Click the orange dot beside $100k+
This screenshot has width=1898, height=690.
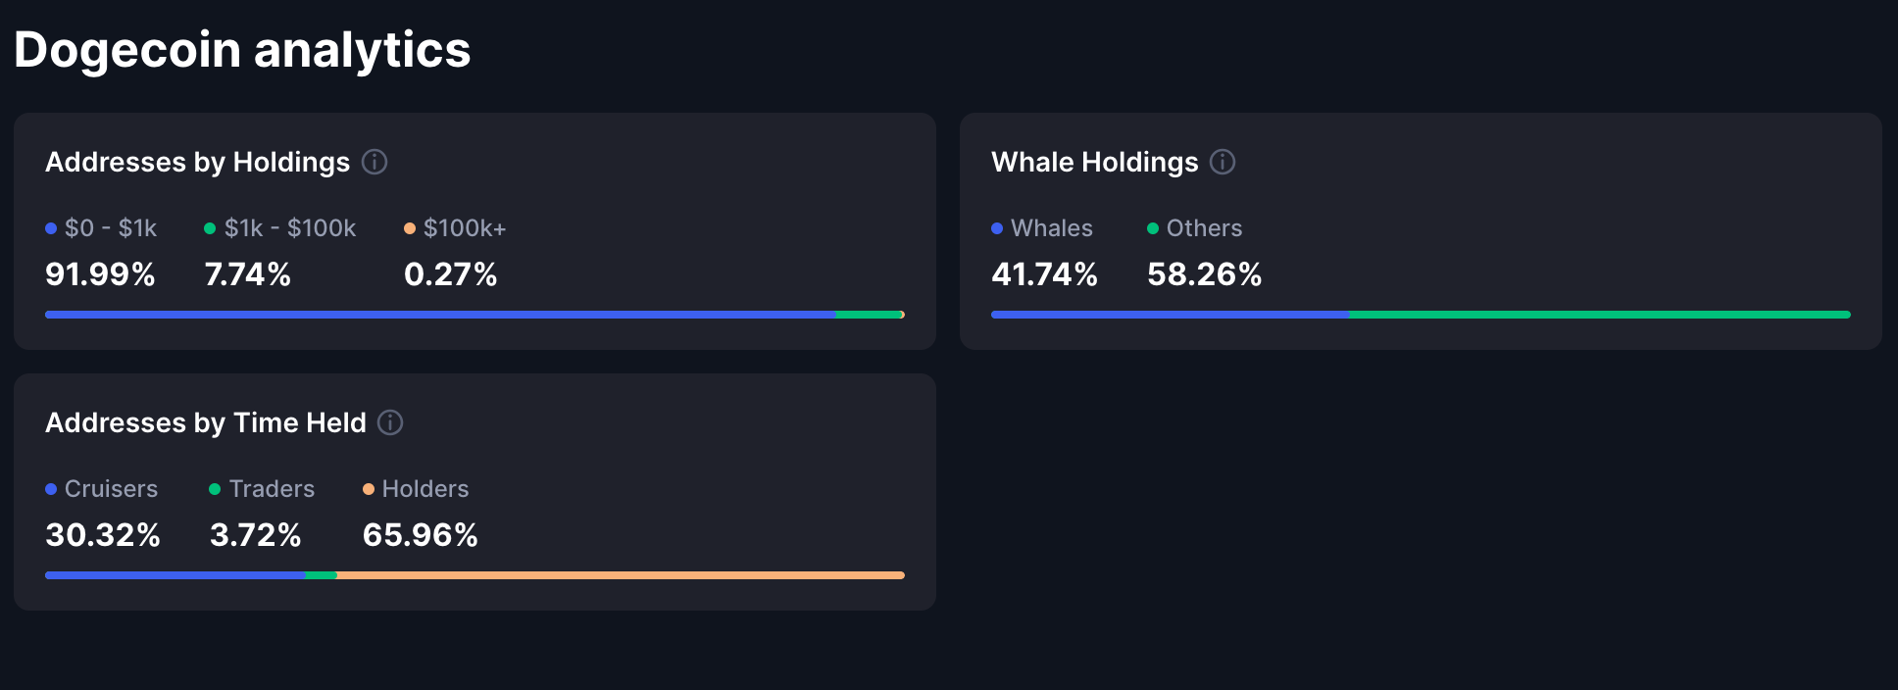[x=410, y=228]
